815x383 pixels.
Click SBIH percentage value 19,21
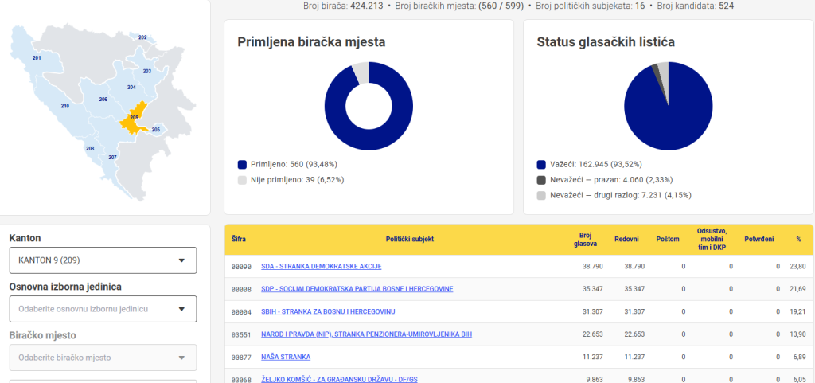coord(797,312)
